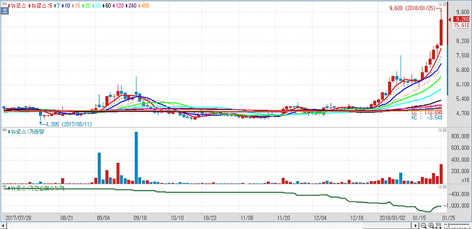The width and height of the screenshot is (472, 229).
Task: Click the 200,000 volume axis label
Action: click(x=459, y=171)
